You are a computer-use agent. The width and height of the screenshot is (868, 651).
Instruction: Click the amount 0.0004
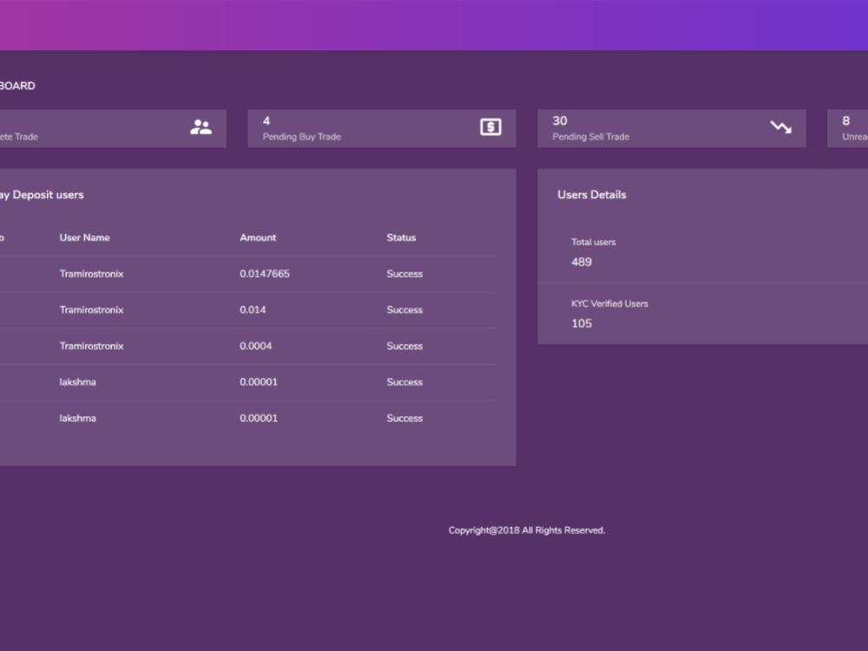coord(256,346)
